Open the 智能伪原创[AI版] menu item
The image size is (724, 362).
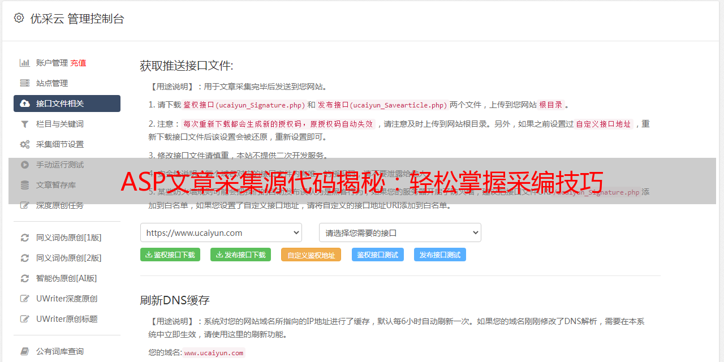pyautogui.click(x=67, y=278)
